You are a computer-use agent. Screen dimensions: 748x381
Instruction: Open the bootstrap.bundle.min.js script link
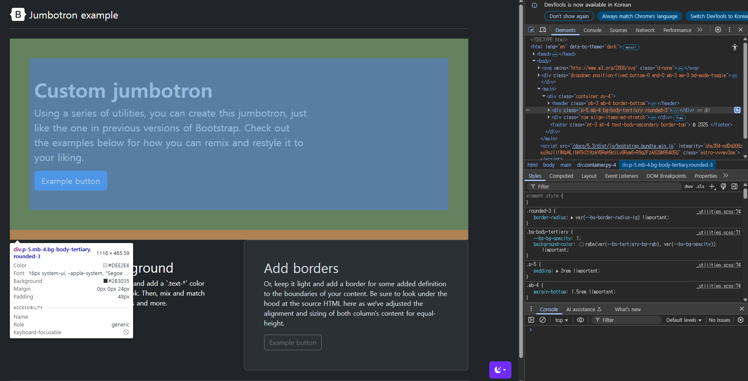(623, 146)
